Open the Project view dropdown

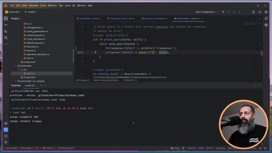(16, 18)
